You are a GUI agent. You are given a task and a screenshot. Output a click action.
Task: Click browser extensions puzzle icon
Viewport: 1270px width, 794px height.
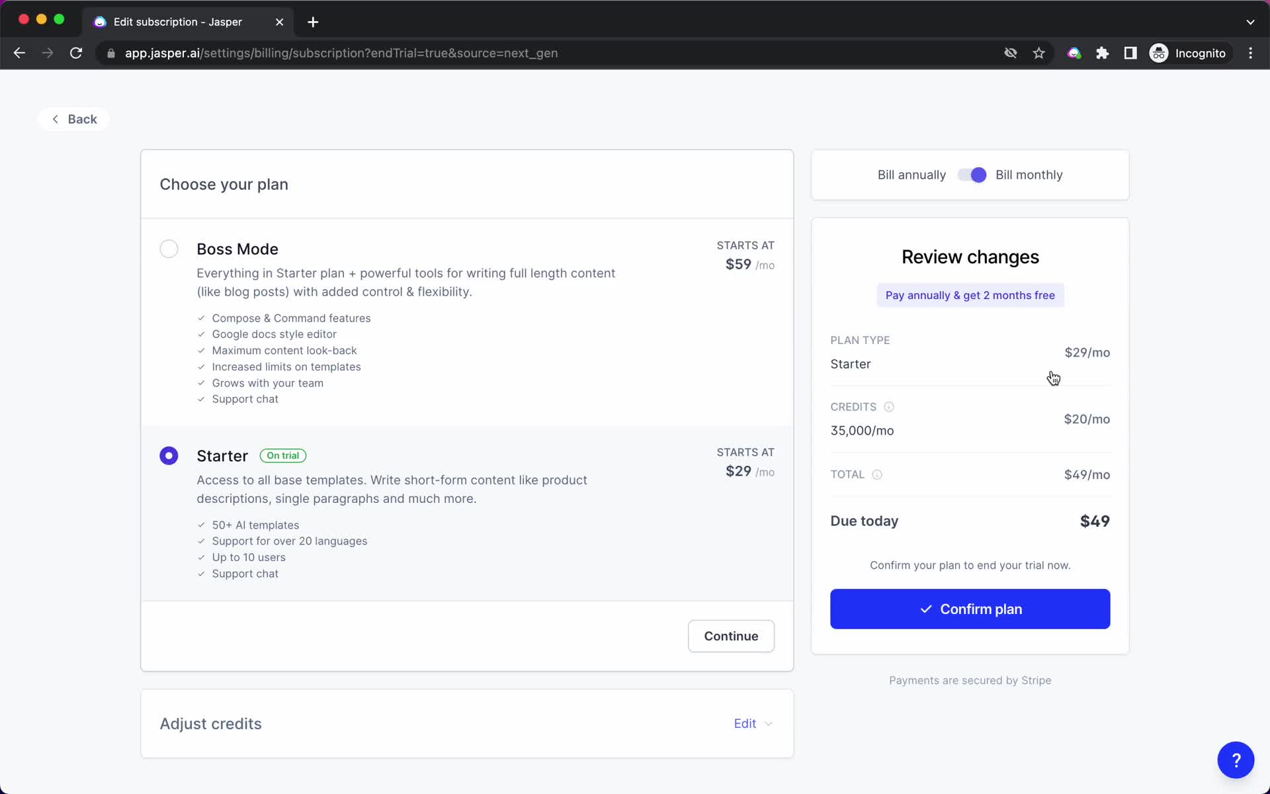[1103, 53]
